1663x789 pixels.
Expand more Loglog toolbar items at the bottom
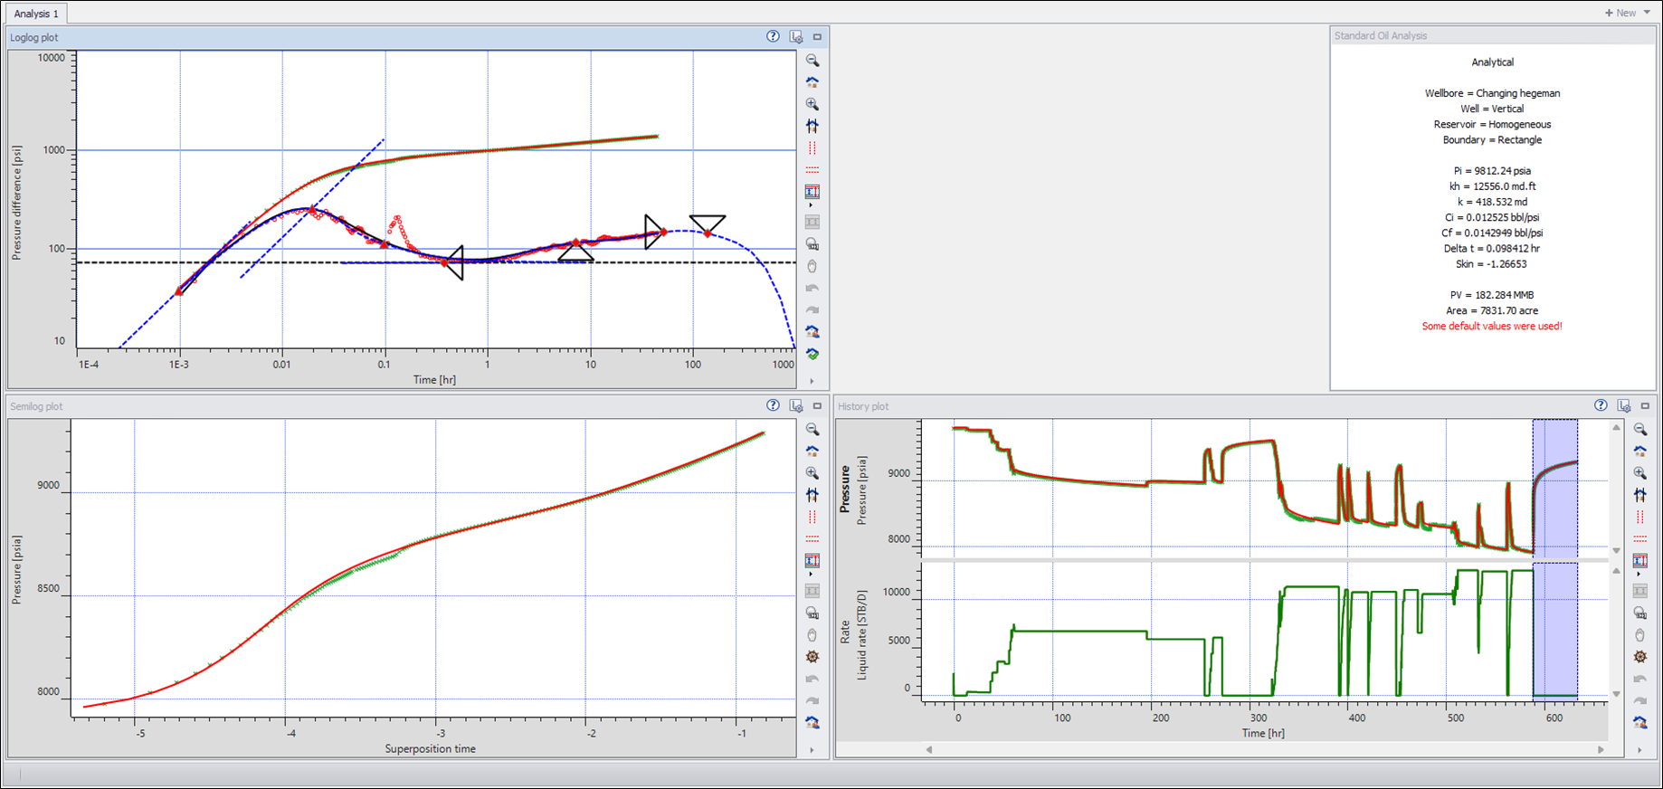(812, 381)
